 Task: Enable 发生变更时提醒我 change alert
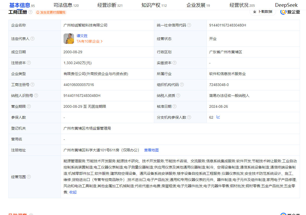51,12
